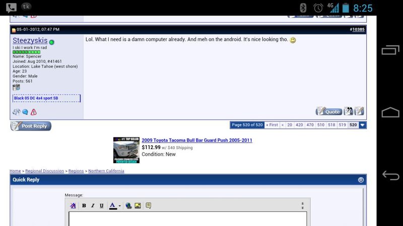Open Regions breadcrumb link
Image resolution: width=403 pixels, height=226 pixels.
76,171
